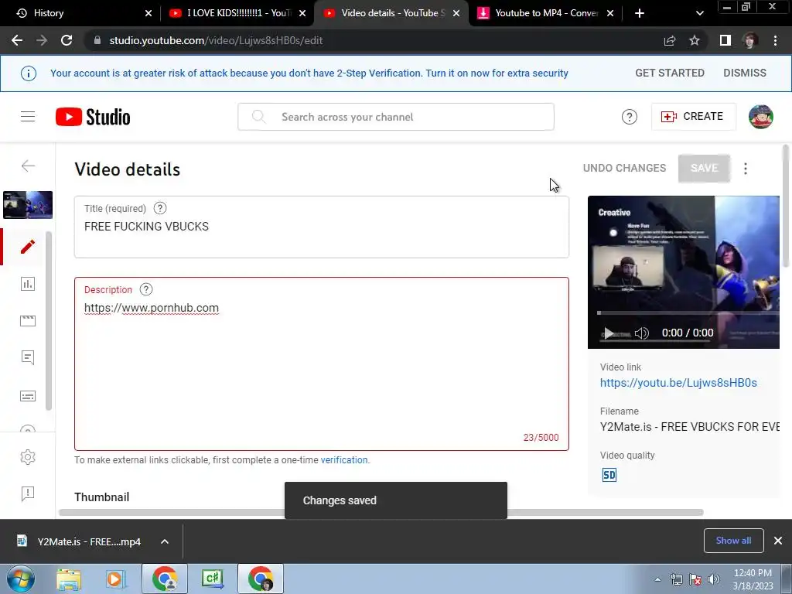The image size is (792, 594).
Task: Click the video preview progress bar
Action: 688,313
